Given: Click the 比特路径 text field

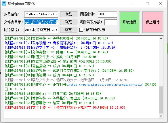Looking at the screenshot, I should coord(41,30).
